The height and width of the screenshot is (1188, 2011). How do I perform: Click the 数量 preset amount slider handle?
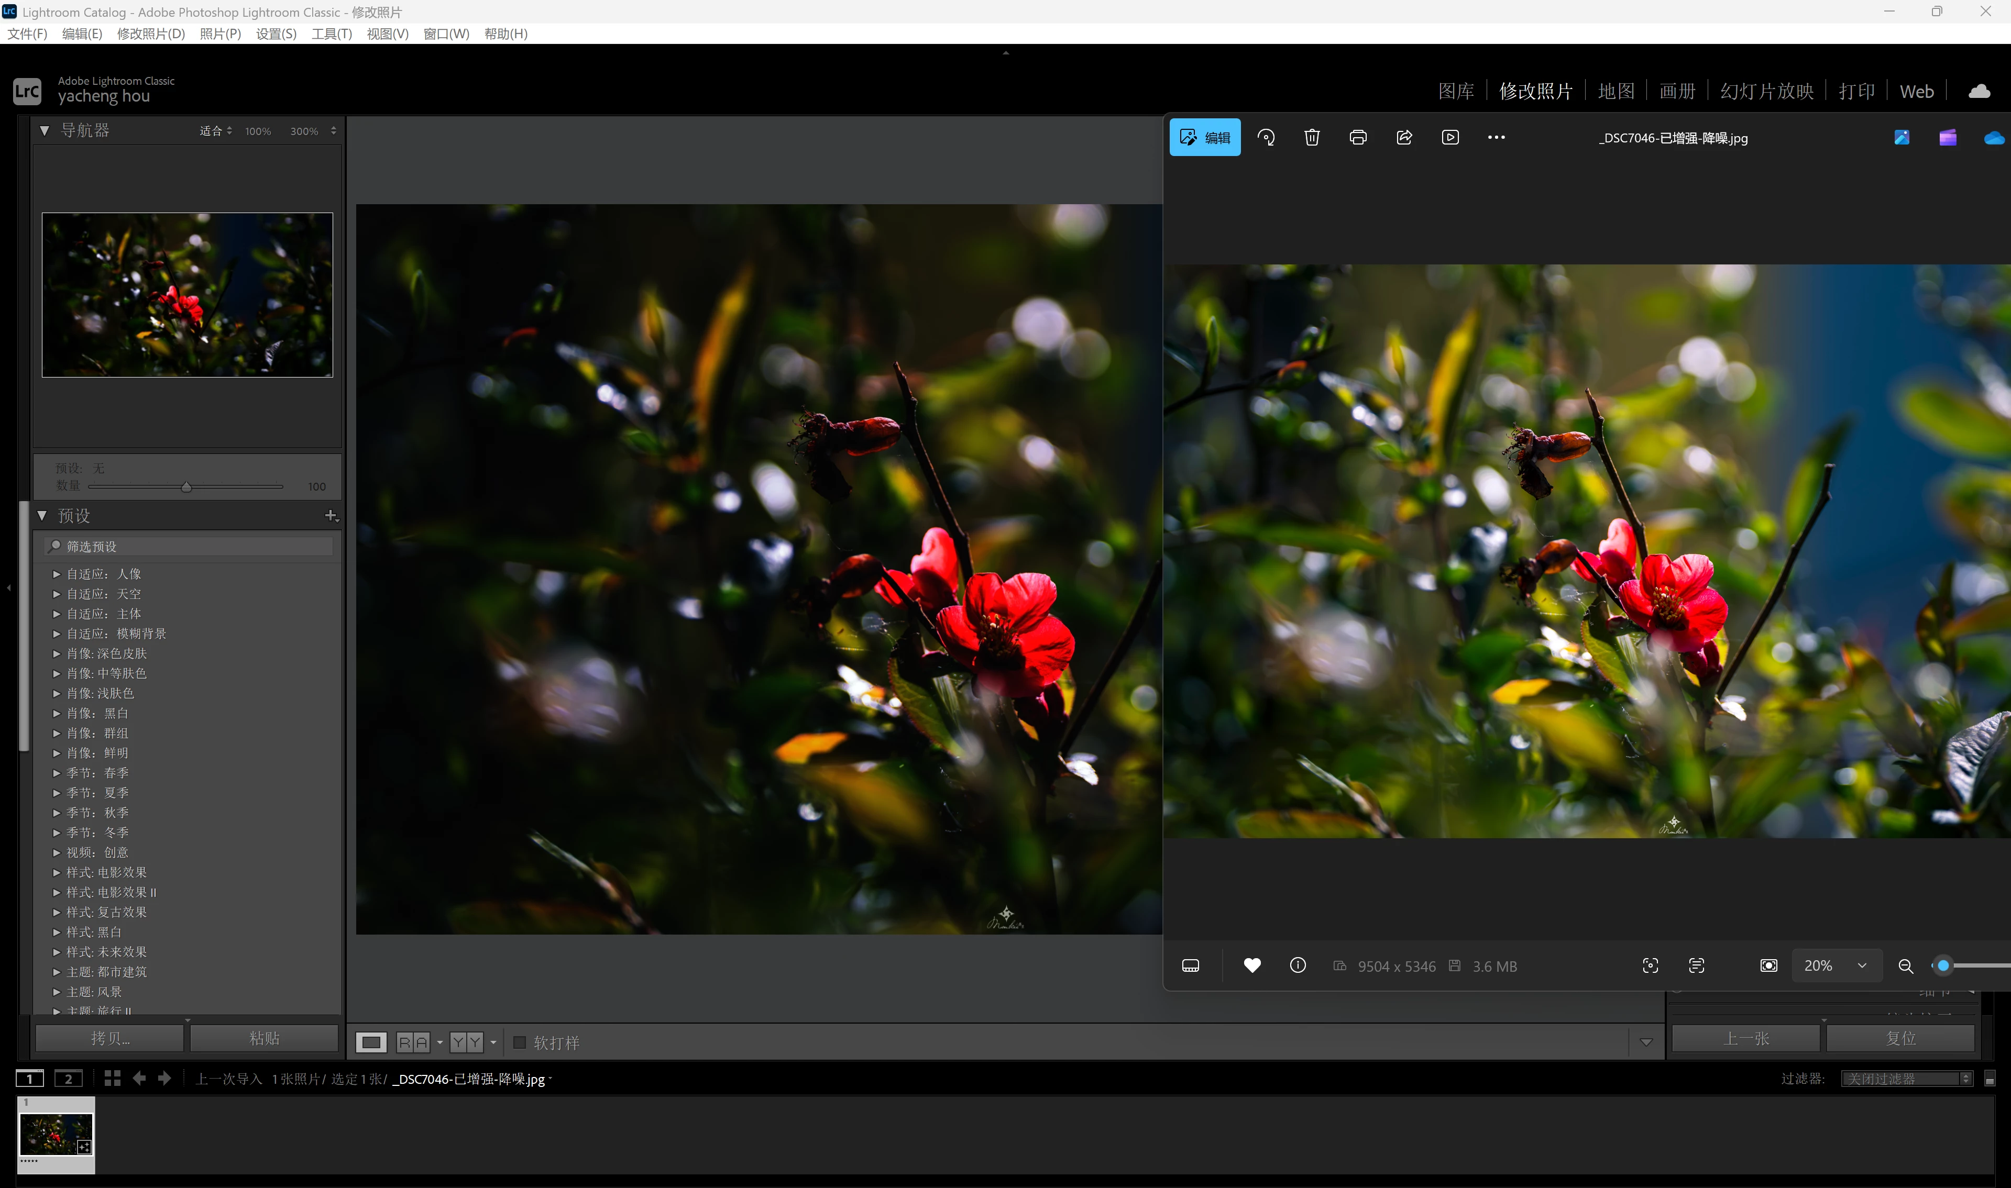(x=186, y=487)
